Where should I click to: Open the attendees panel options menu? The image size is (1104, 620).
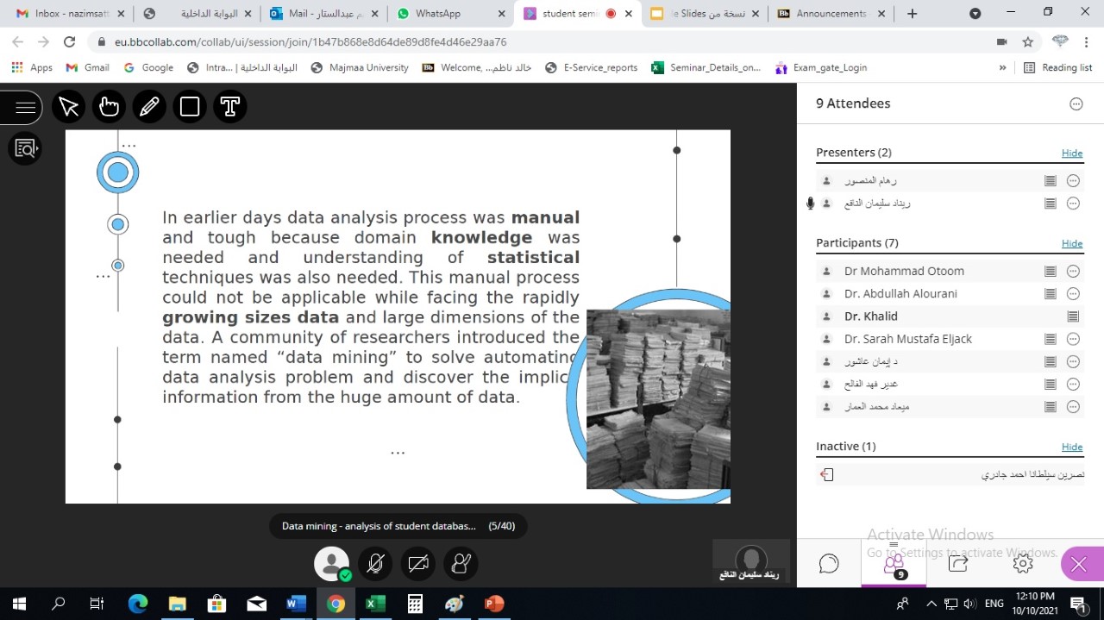point(1076,103)
